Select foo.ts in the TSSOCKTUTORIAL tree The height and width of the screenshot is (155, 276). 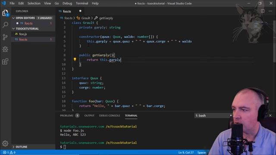(34, 39)
